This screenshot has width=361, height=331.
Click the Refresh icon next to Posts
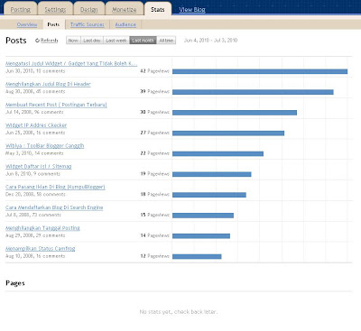pyautogui.click(x=37, y=41)
